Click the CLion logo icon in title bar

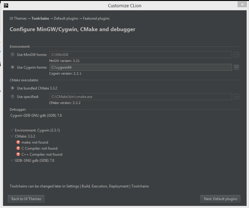click(x=6, y=5)
